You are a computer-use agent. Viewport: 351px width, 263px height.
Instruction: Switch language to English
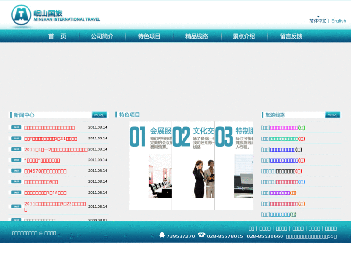tap(338, 21)
